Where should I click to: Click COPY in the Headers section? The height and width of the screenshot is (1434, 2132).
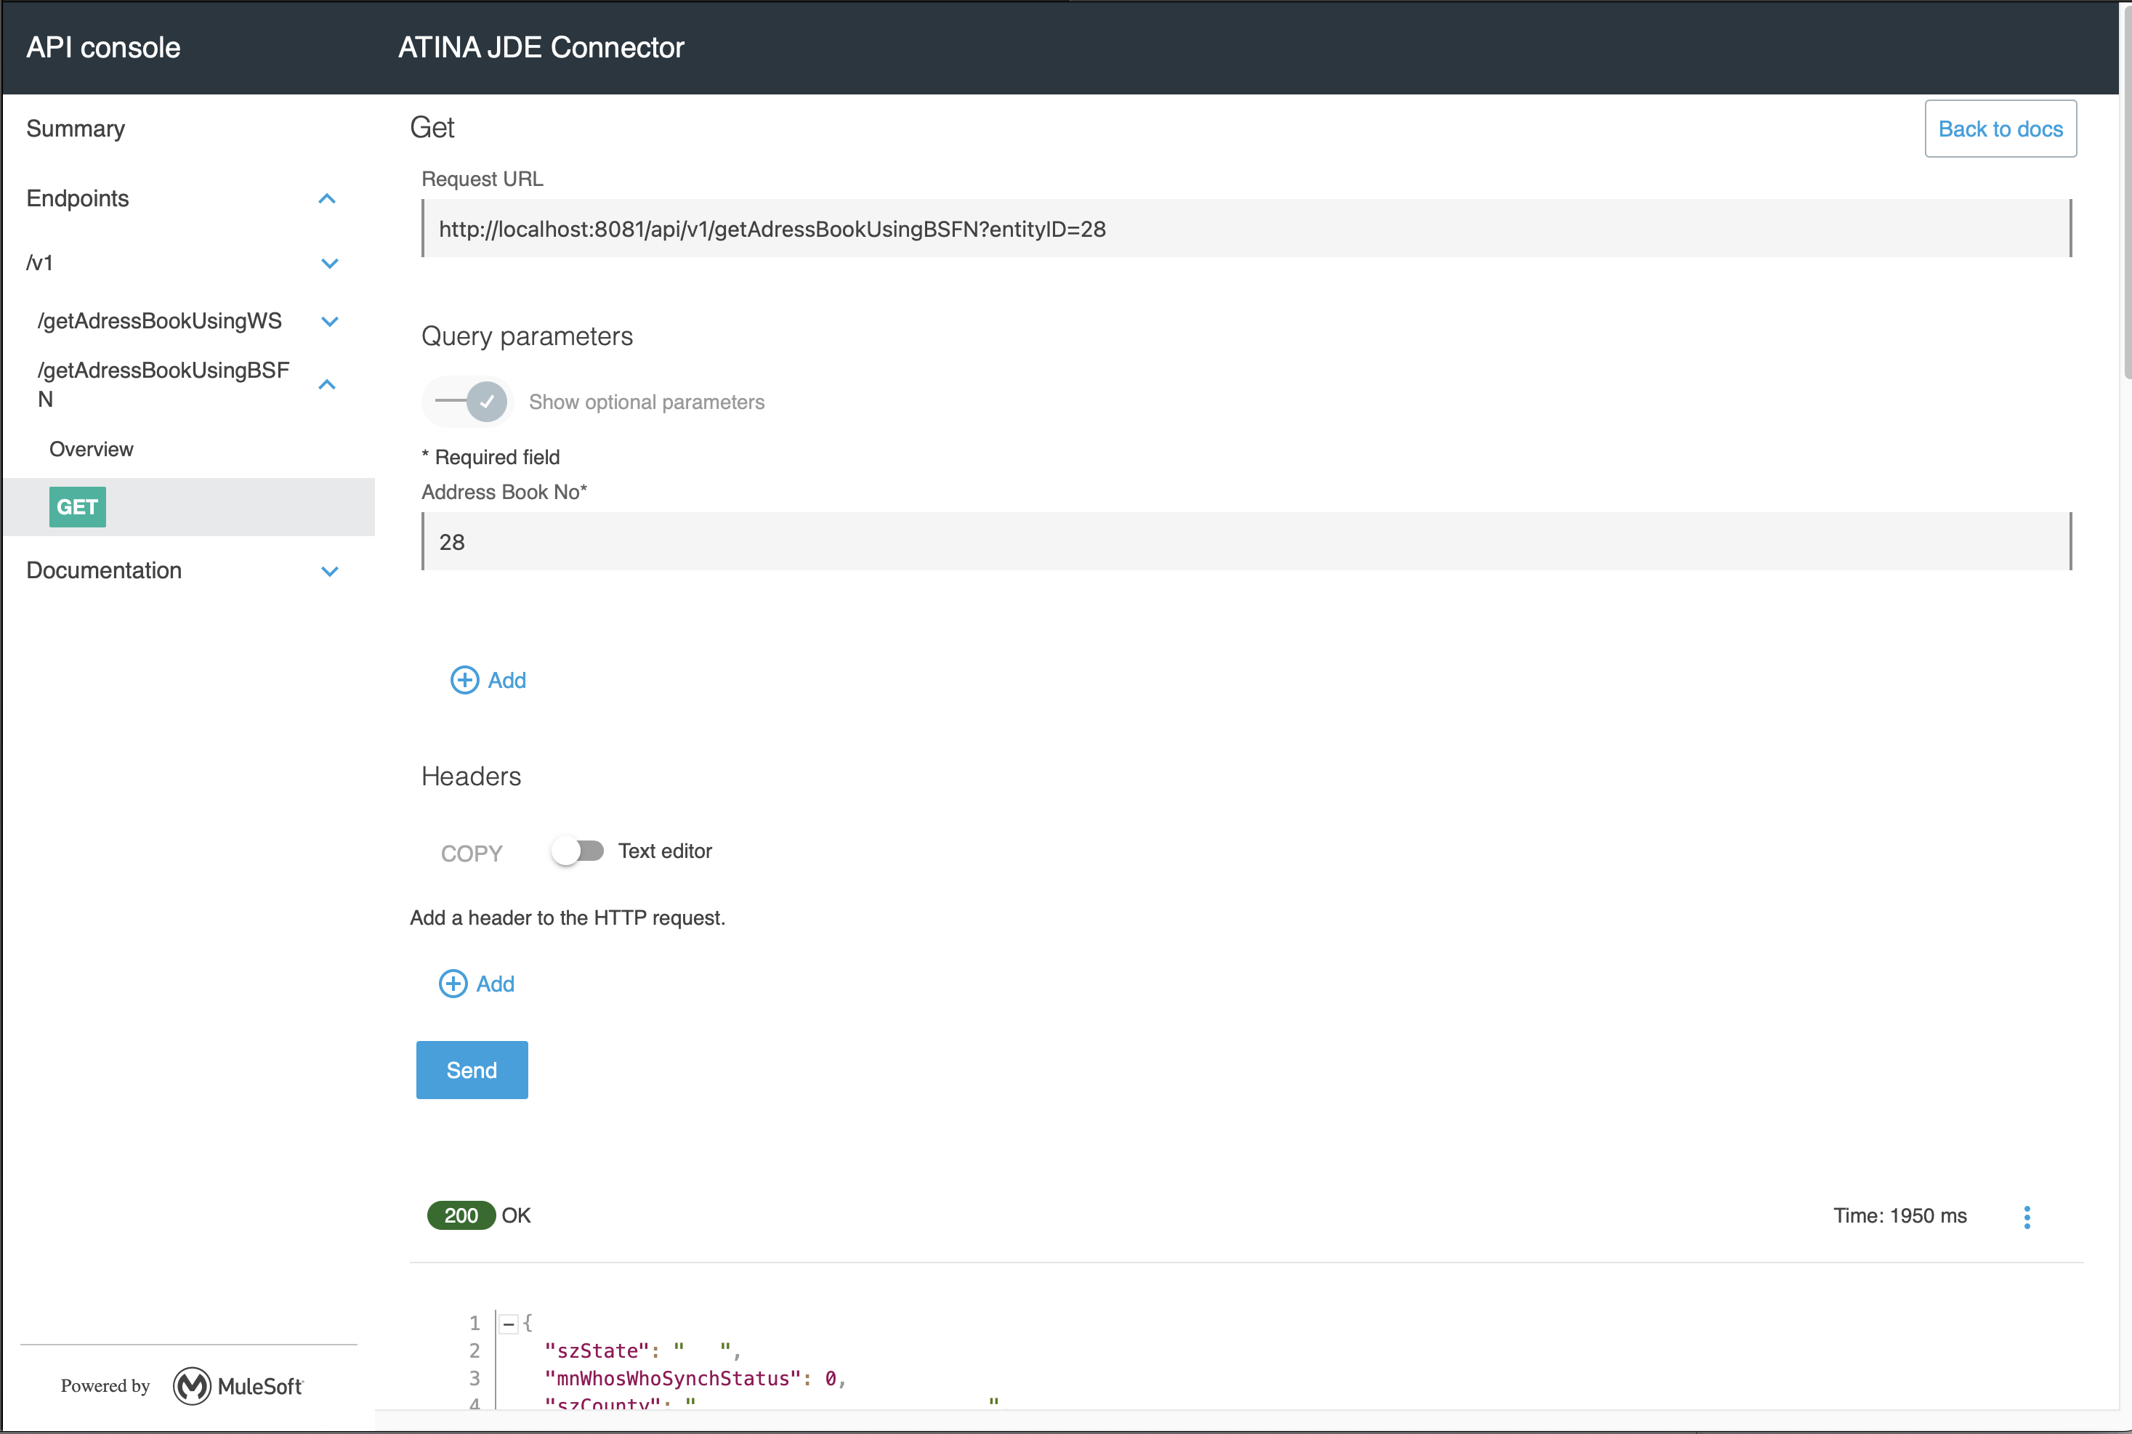click(471, 854)
